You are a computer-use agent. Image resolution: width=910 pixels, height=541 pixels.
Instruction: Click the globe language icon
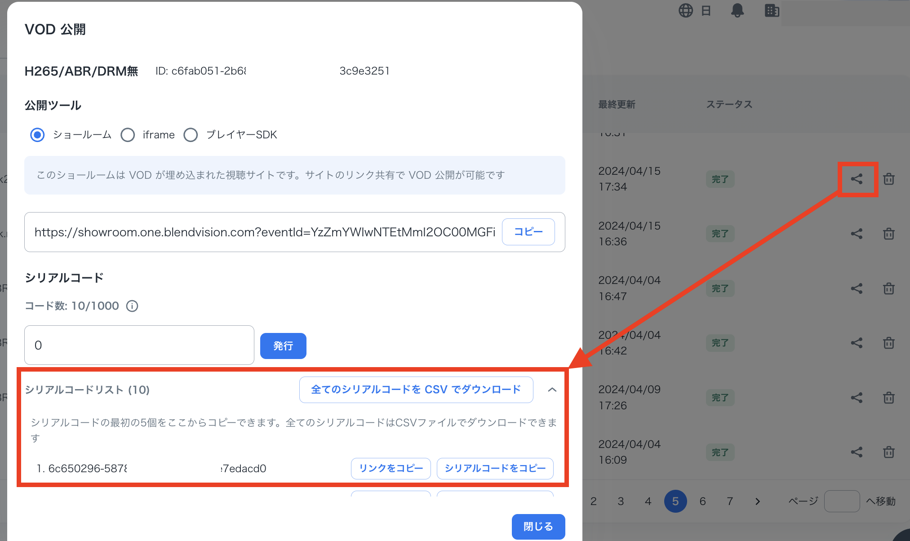click(x=686, y=10)
